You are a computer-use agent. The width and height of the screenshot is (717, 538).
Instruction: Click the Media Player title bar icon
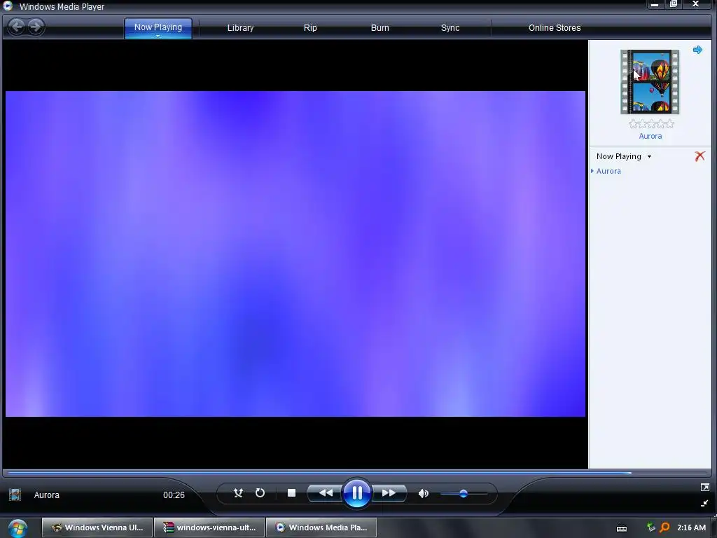[8, 6]
